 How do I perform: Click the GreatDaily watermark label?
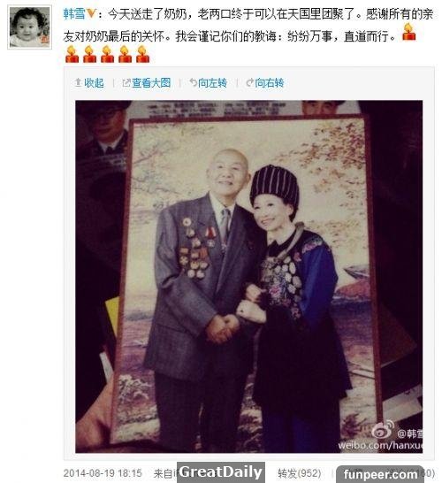point(221,471)
